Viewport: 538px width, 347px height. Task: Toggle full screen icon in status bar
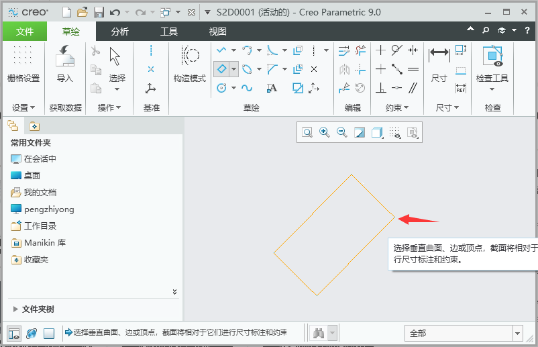pos(49,334)
